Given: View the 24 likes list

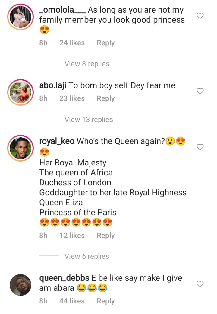Looking at the screenshot, I should point(72,43).
